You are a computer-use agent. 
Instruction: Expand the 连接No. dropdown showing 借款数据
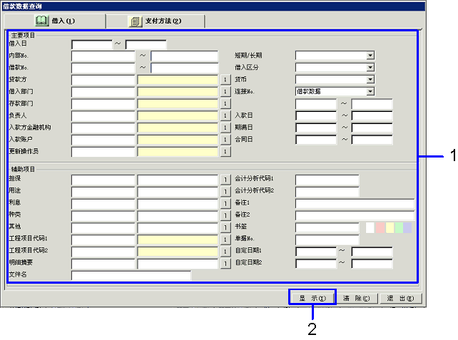(x=370, y=91)
